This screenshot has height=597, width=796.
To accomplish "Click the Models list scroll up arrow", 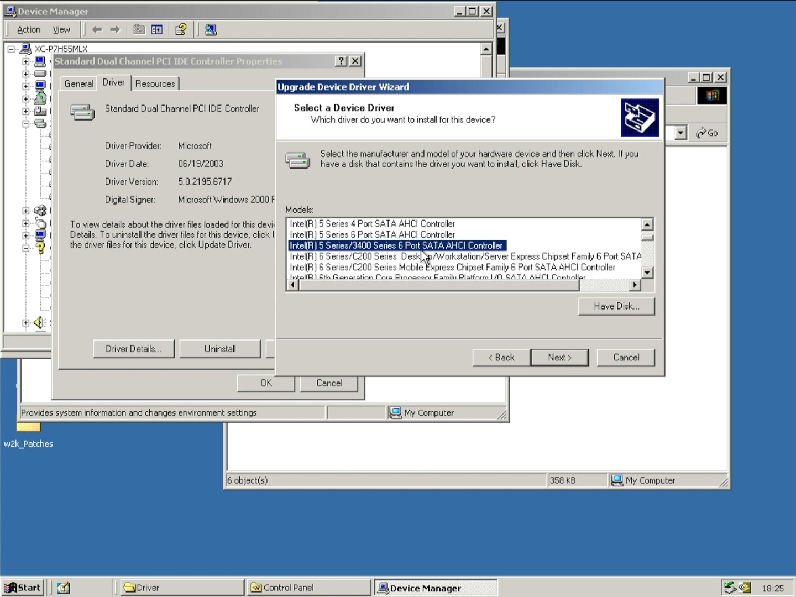I will click(647, 224).
